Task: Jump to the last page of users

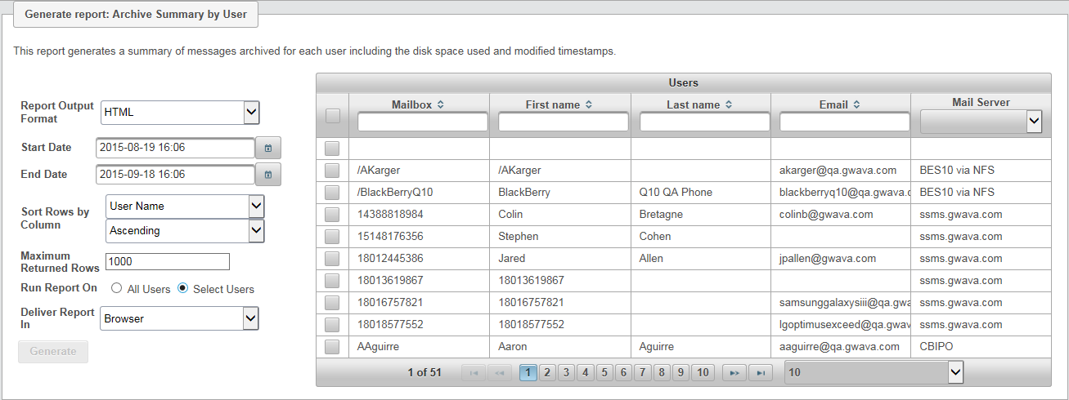Action: [761, 373]
